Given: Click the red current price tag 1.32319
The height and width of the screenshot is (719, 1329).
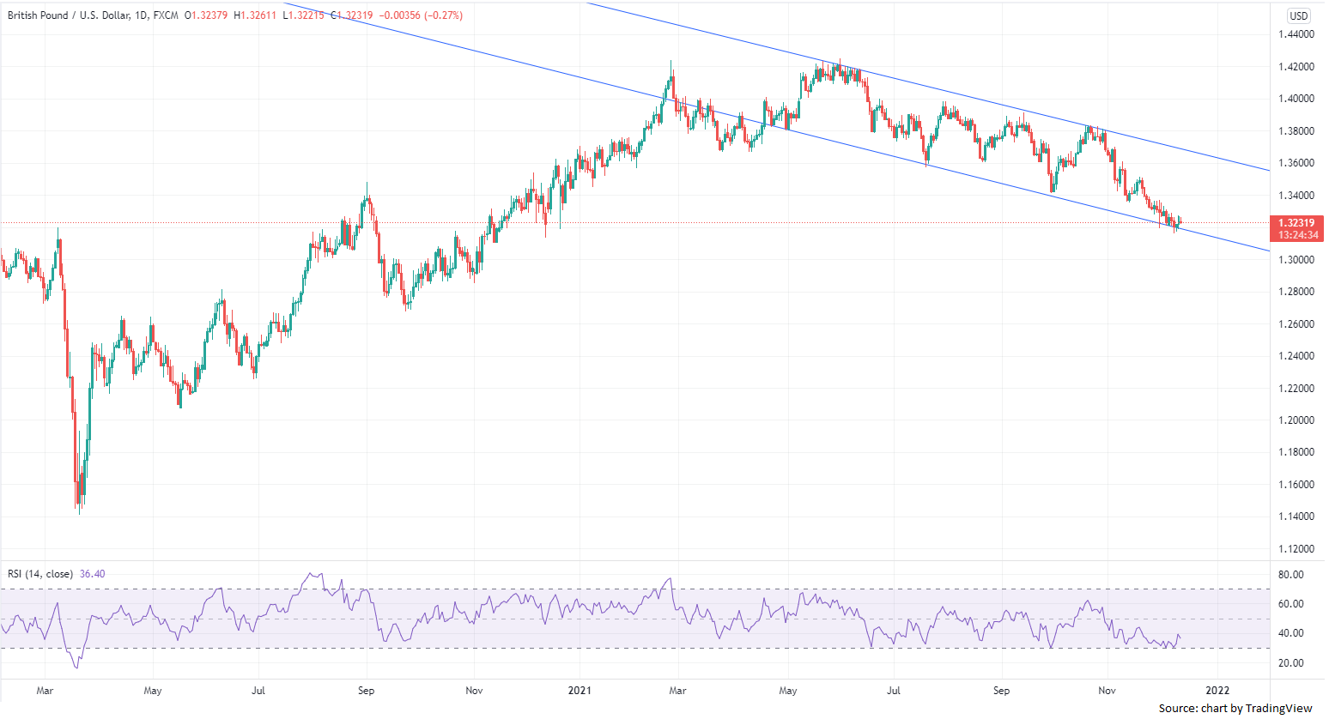Looking at the screenshot, I should pos(1296,223).
